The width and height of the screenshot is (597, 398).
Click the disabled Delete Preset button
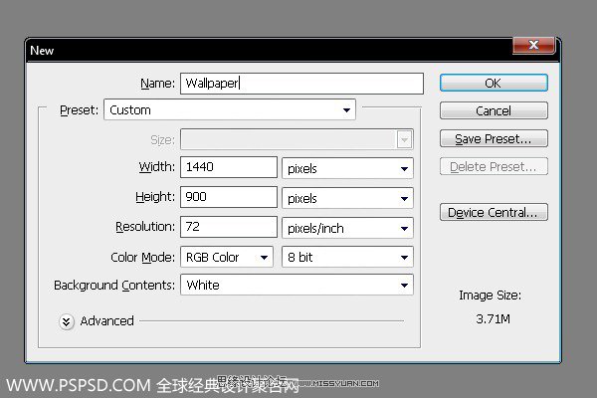(494, 166)
